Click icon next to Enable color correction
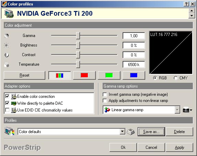Image resolution: width=197 pixels, height=156 pixels. (14, 96)
